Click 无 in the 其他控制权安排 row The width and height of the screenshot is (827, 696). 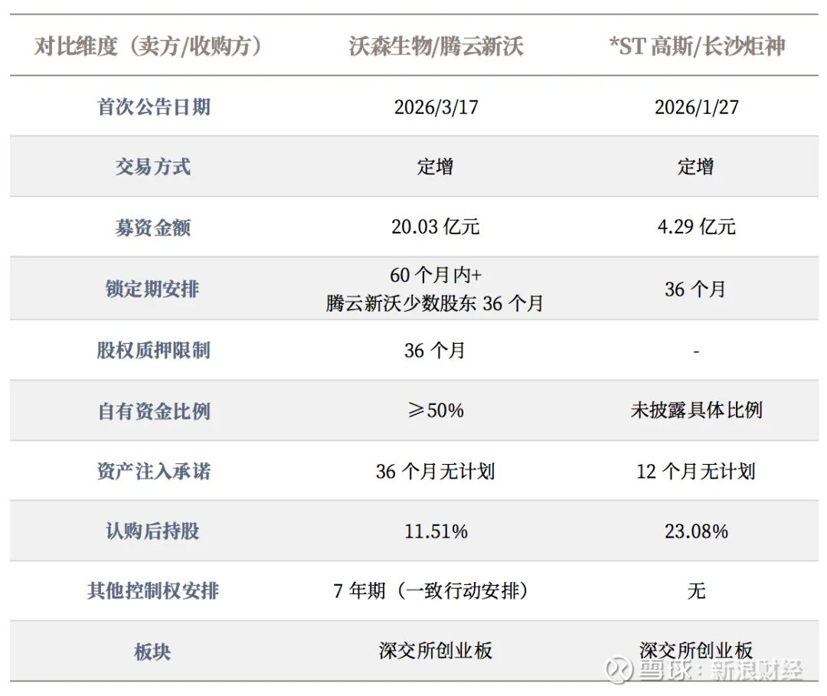tap(696, 590)
